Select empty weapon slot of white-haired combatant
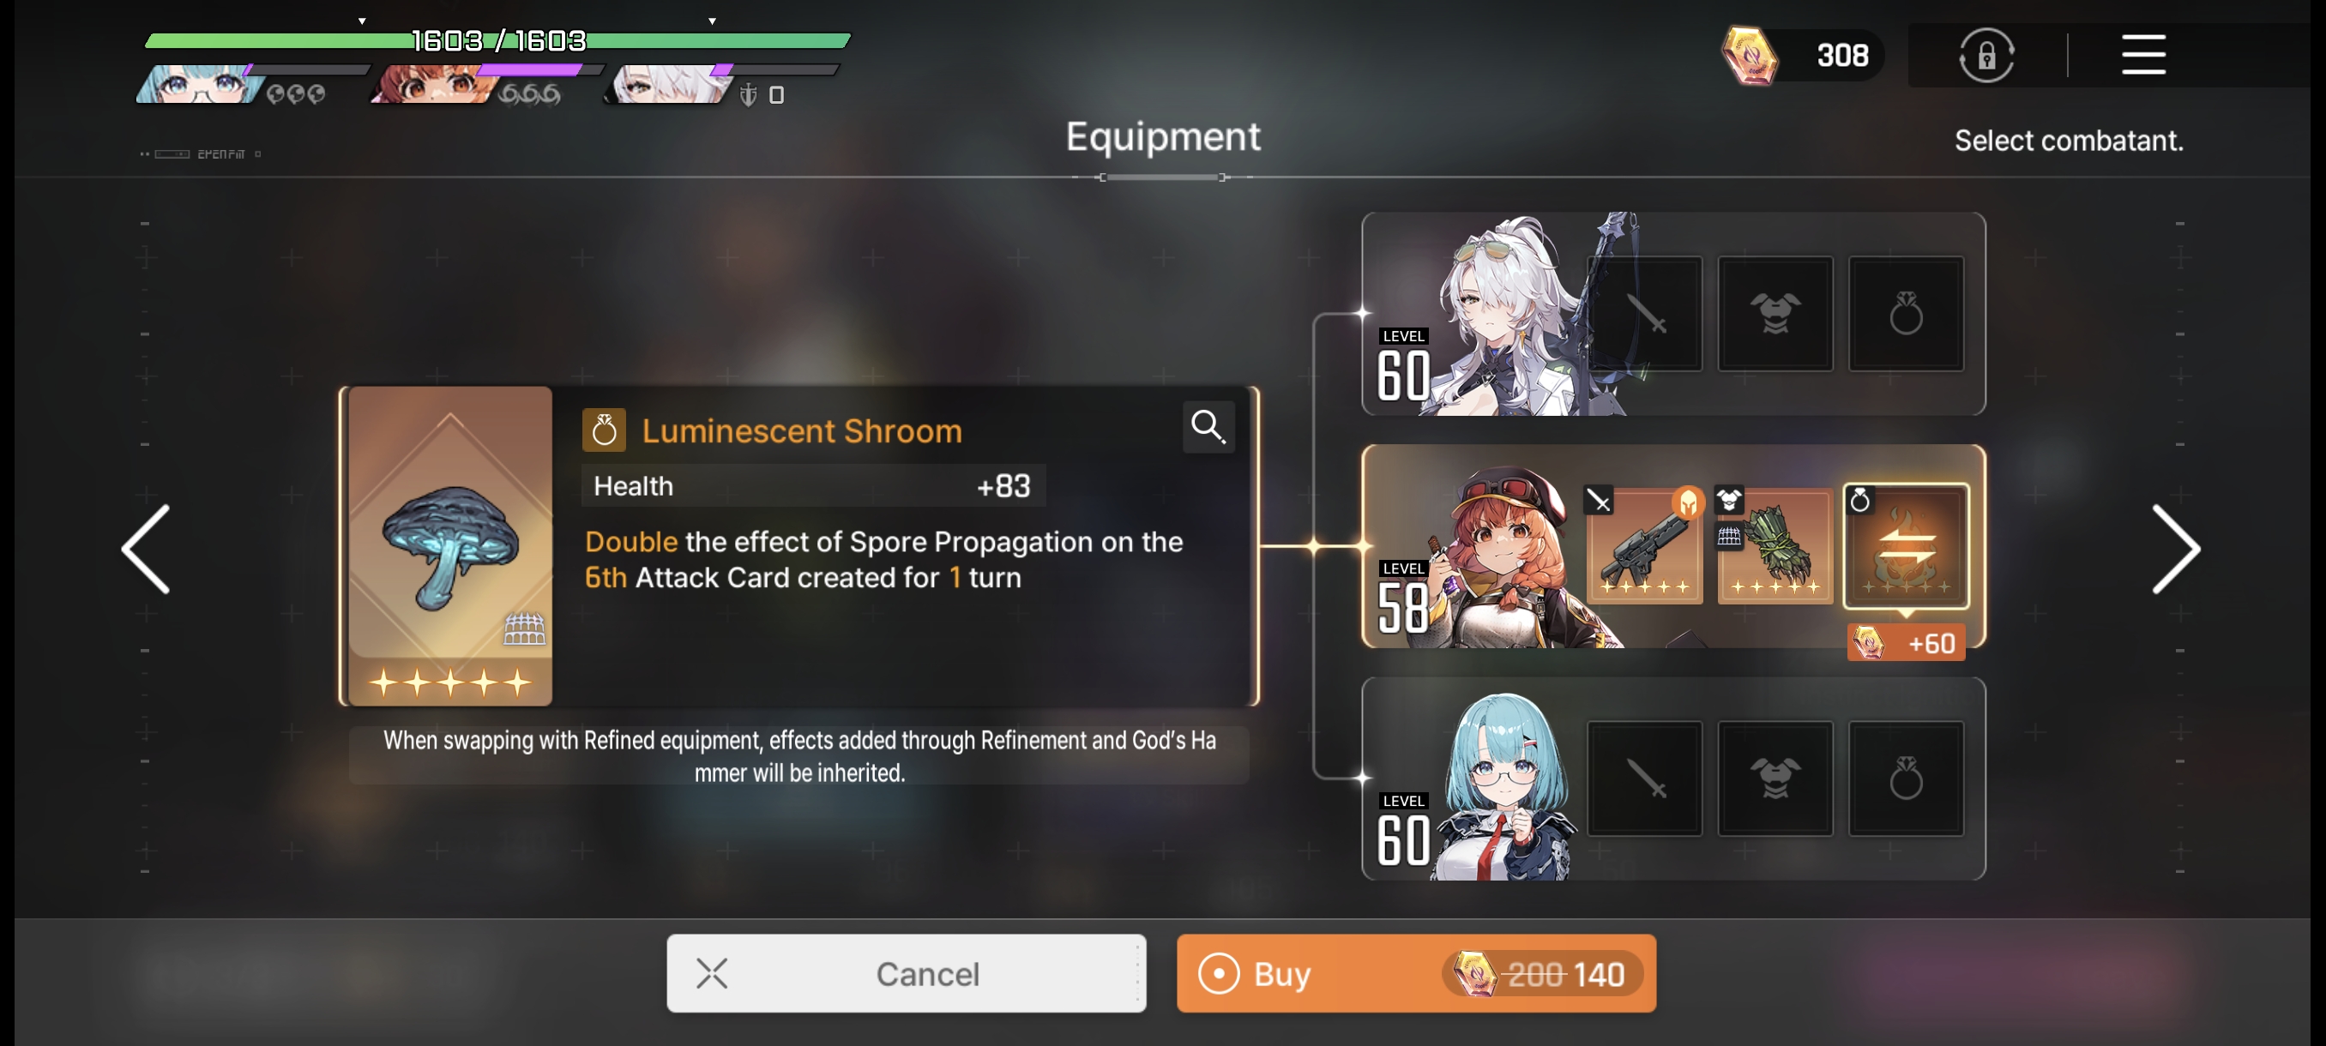Screen dimensions: 2326x1046 (1644, 313)
